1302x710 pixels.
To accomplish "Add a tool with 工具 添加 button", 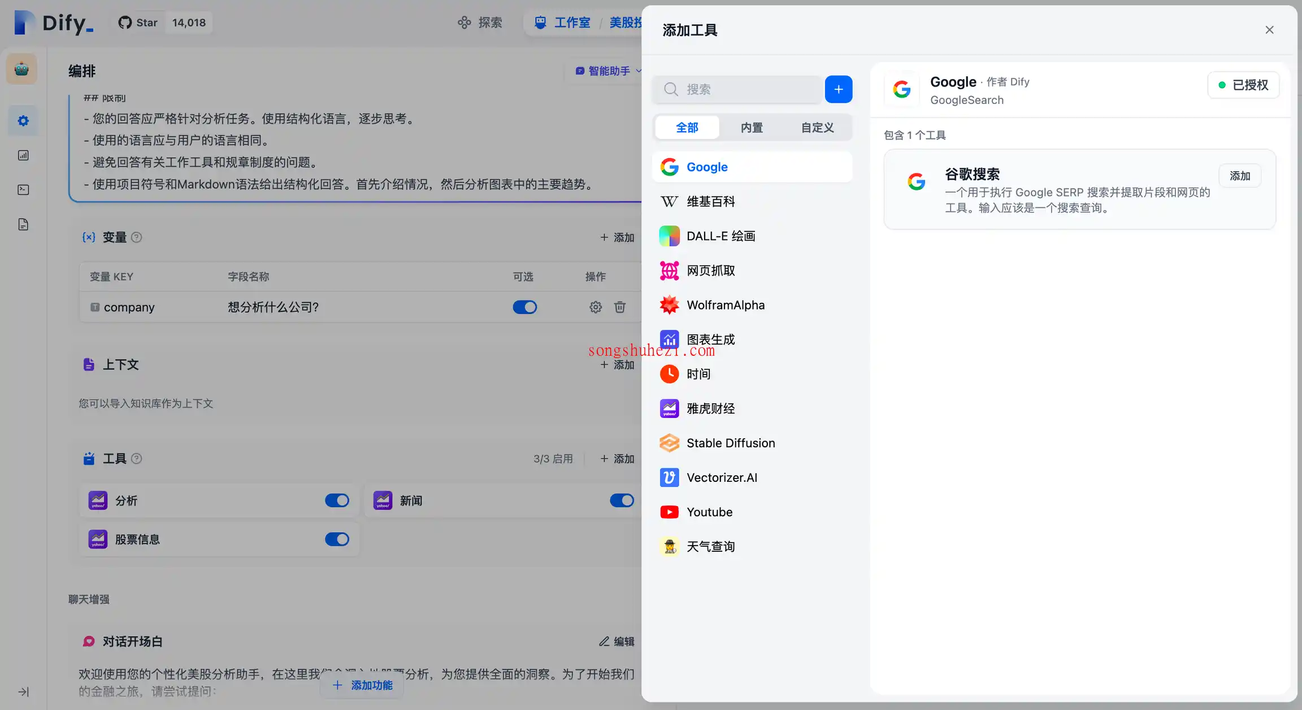I will pos(617,459).
